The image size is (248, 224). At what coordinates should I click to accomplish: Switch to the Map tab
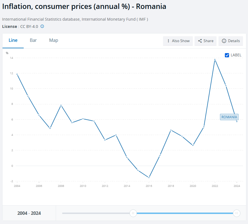[54, 40]
